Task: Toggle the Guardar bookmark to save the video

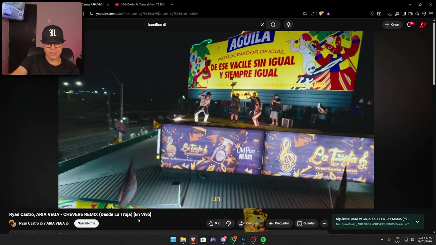Action: coord(306,224)
